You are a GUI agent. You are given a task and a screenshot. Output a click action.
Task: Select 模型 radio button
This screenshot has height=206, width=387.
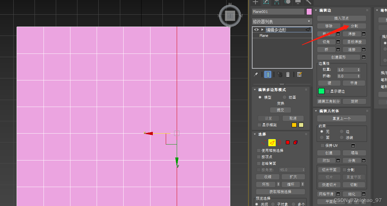260,97
